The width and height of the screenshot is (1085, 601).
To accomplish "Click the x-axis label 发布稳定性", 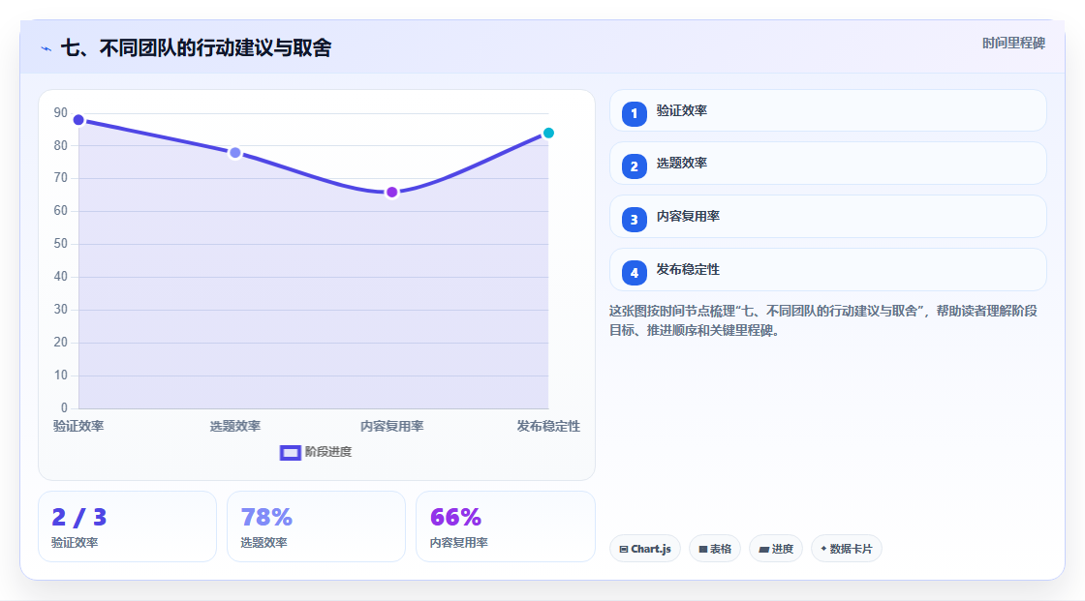I will point(548,426).
